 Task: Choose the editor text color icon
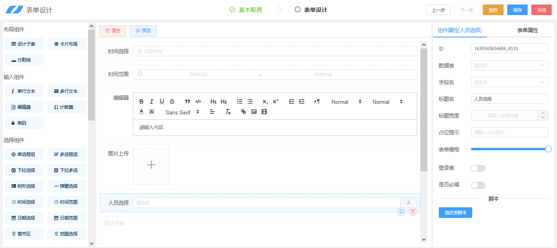click(141, 112)
